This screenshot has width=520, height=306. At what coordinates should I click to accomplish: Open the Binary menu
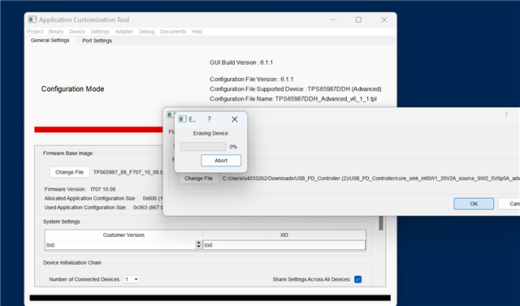(x=56, y=32)
